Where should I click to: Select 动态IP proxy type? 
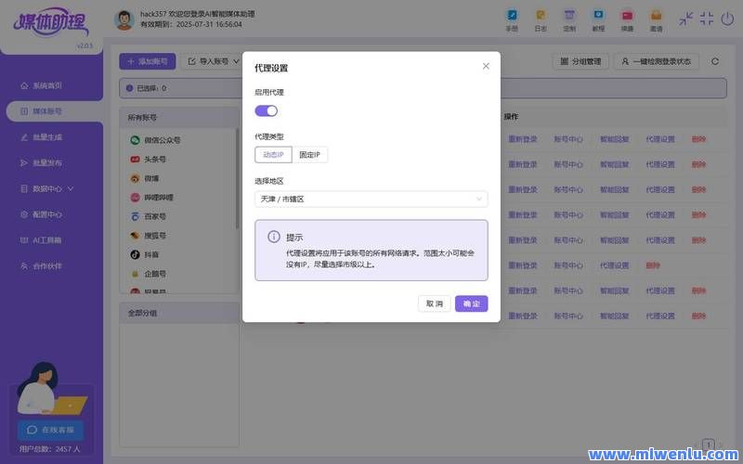pos(273,155)
